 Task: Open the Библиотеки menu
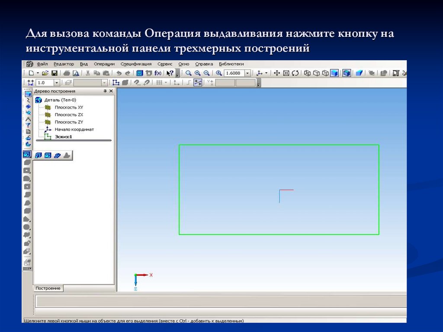tap(231, 64)
